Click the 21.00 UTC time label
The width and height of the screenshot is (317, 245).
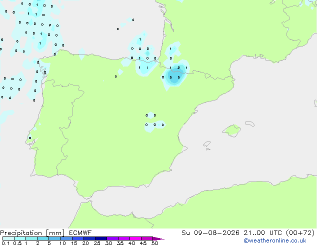click(x=263, y=233)
